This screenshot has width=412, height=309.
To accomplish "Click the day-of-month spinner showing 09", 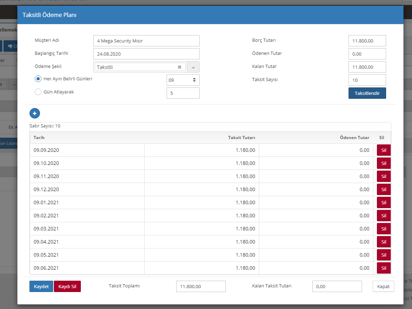I will pyautogui.click(x=183, y=80).
